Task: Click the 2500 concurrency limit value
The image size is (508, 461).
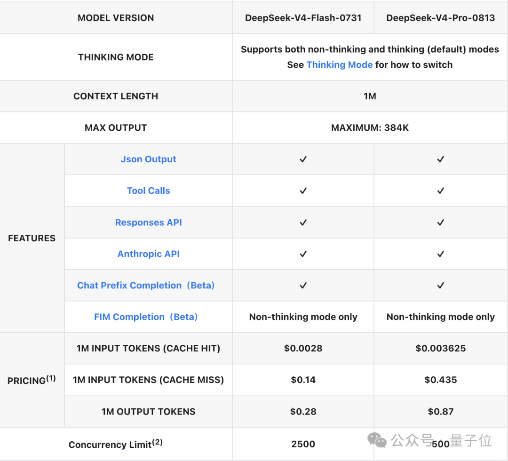Action: coord(303,444)
